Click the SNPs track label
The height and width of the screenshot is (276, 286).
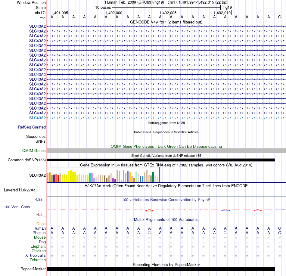(41, 141)
